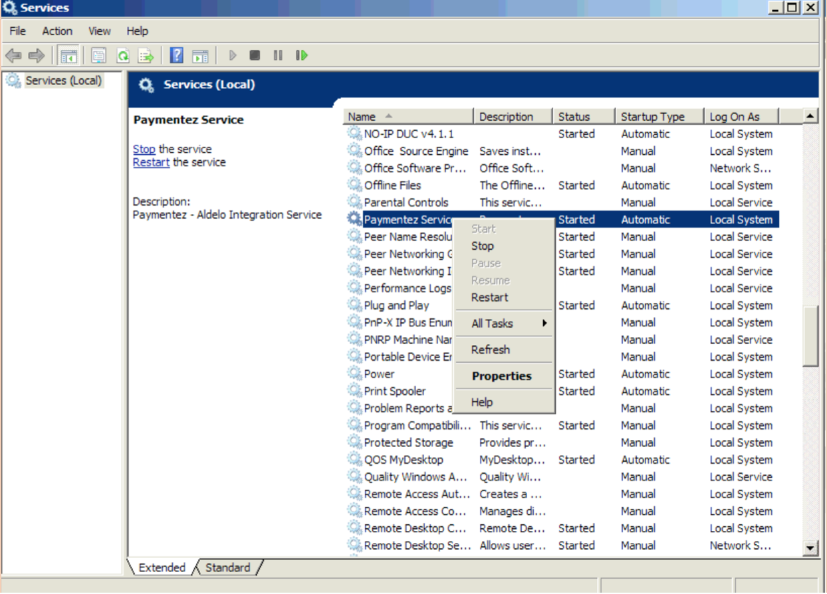This screenshot has height=594, width=827.
Task: Click the gear icon beside QOS MyDesktop
Action: 355,460
